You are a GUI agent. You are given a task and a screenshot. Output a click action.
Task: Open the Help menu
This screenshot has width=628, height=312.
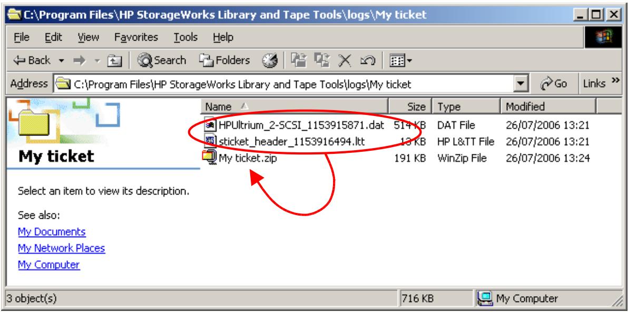pyautogui.click(x=223, y=37)
